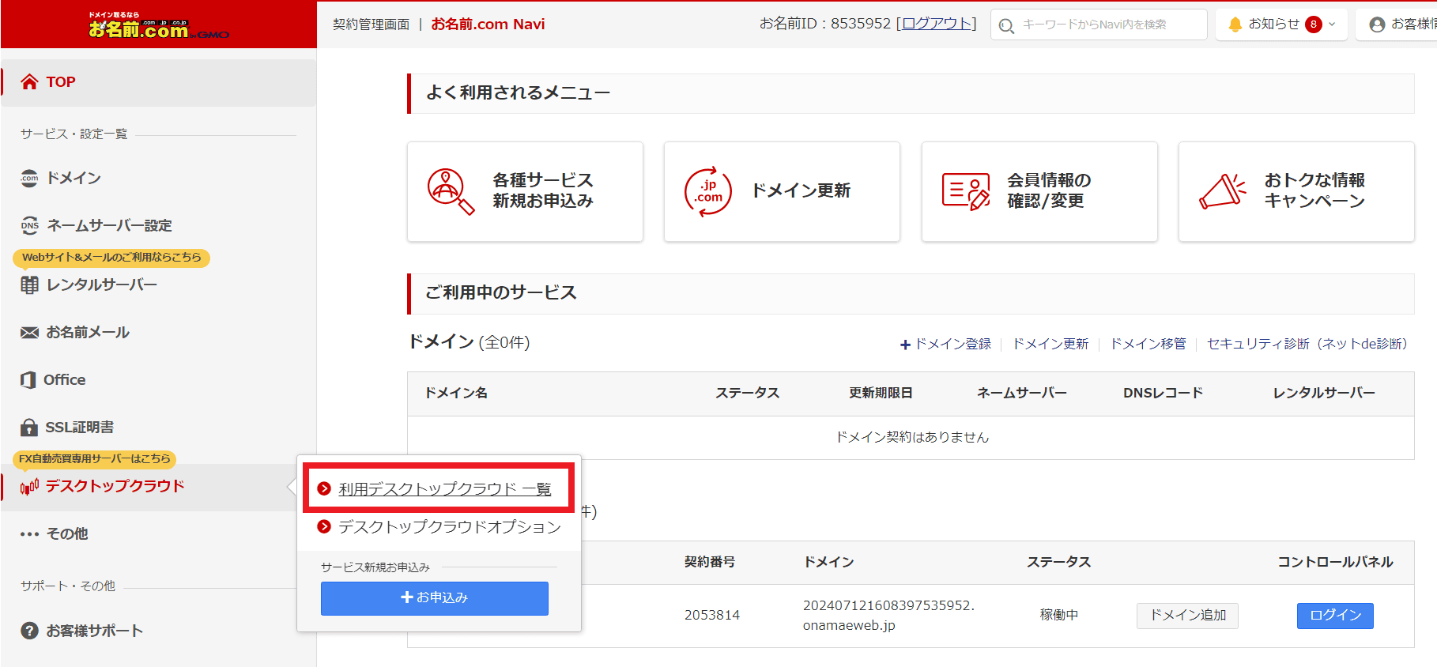This screenshot has height=667, width=1437.
Task: Click the Office icon in sidebar
Action: 28,380
